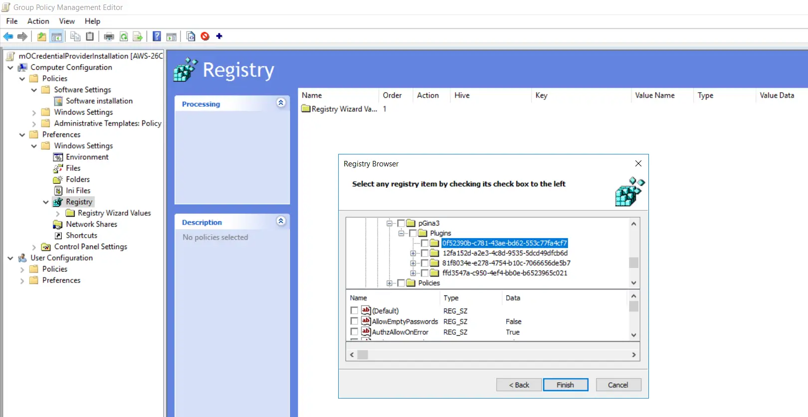Click the blue Help question mark icon
The height and width of the screenshot is (417, 808).
pyautogui.click(x=157, y=36)
